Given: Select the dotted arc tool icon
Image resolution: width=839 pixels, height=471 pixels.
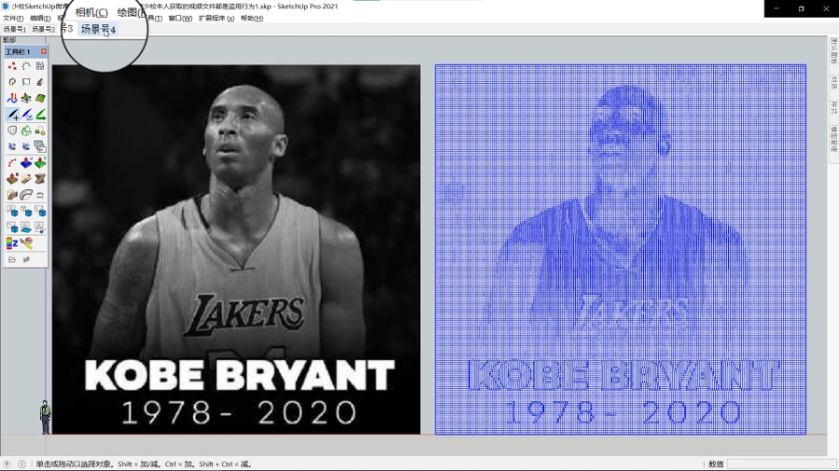Looking at the screenshot, I should (x=26, y=66).
